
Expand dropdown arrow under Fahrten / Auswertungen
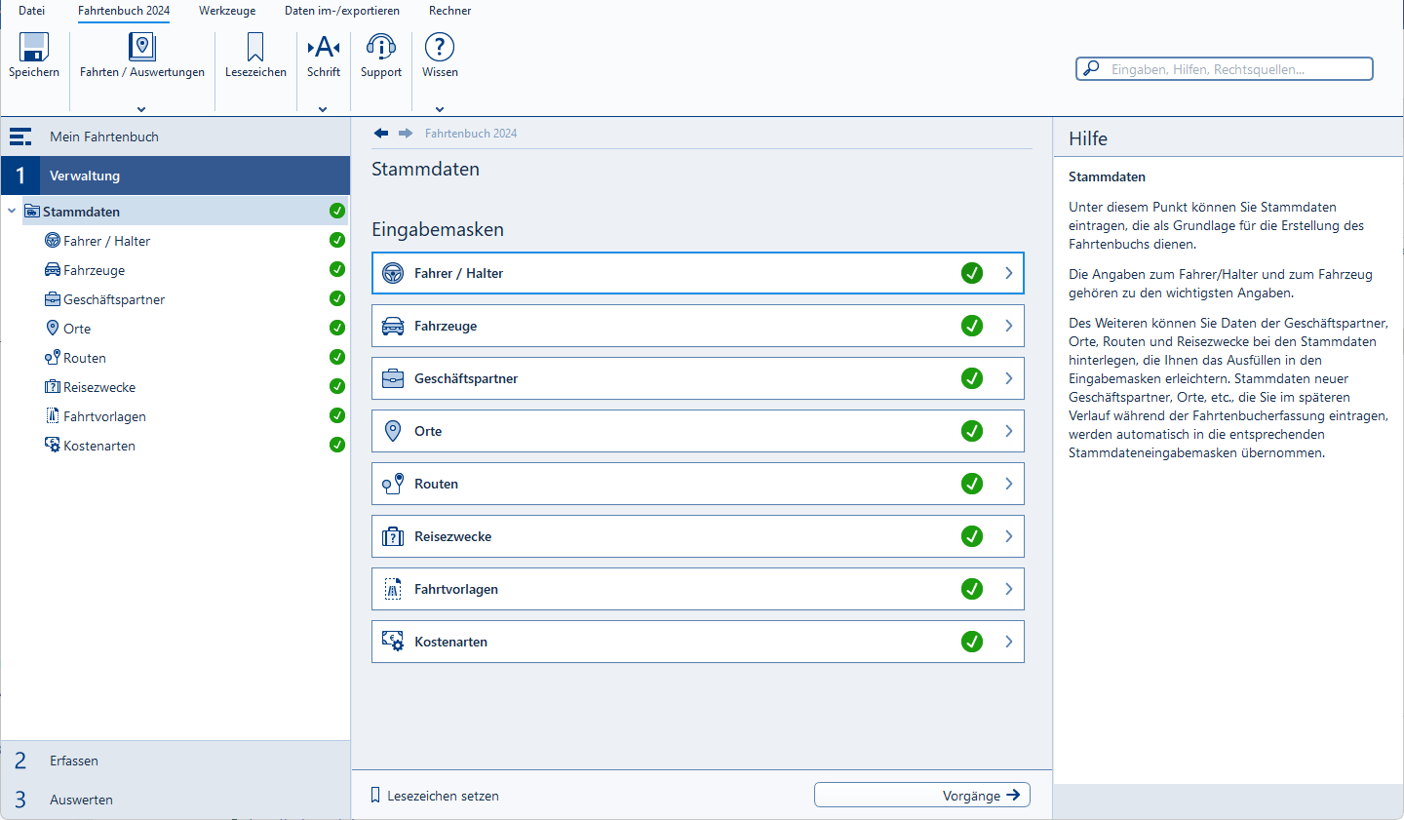coord(141,109)
